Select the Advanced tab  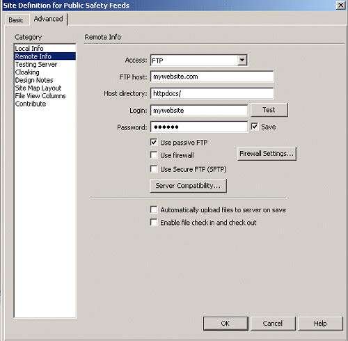[48, 19]
